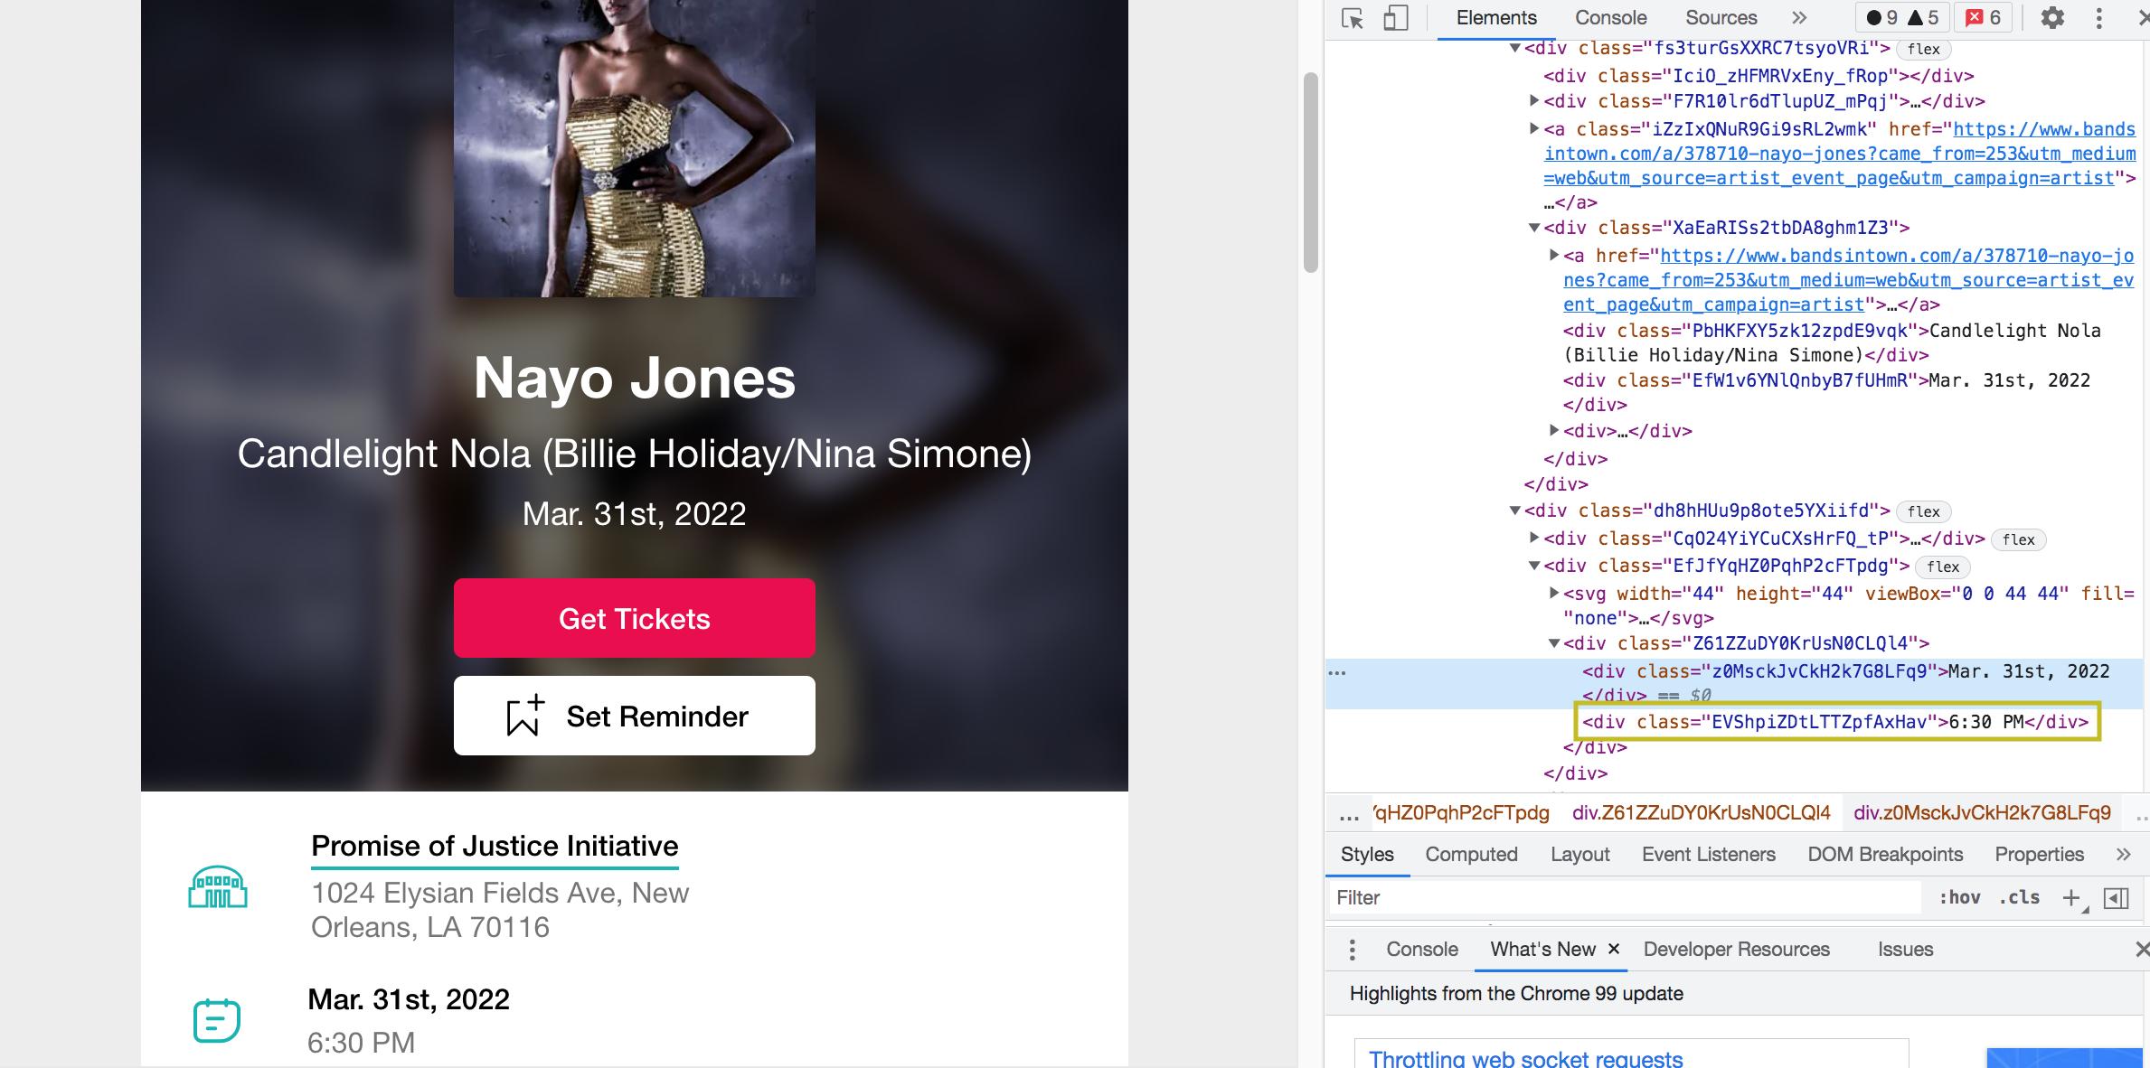
Task: Toggle computed styles sidebar icon
Action: click(2116, 897)
